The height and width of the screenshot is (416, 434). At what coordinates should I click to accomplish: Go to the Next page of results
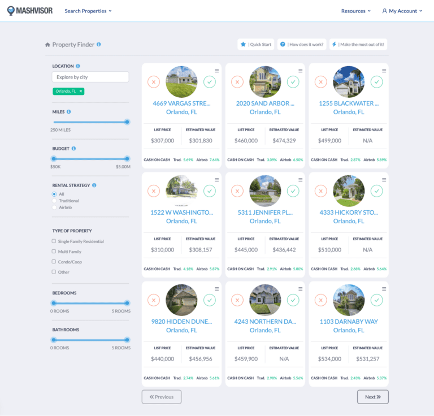(x=372, y=397)
